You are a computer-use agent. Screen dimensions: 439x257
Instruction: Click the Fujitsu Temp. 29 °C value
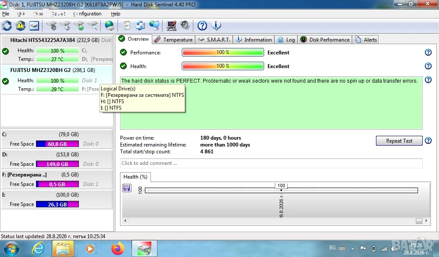click(x=57, y=89)
